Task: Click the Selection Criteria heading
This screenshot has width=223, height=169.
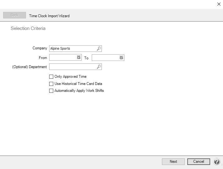Action: [x=28, y=28]
